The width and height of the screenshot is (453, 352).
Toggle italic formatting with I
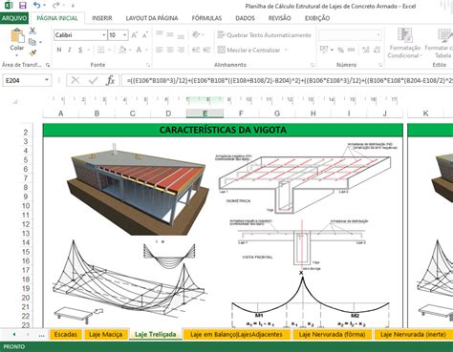coord(70,50)
